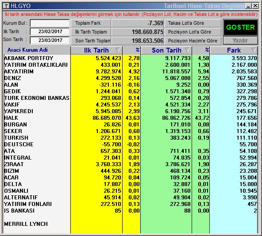The height and width of the screenshot is (236, 262).
Task: Select the AKBANK PORTFOY row
Action: [x=131, y=58]
